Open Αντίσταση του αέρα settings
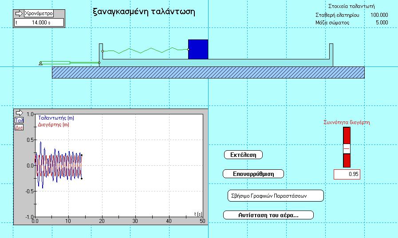Image resolution: width=398 pixels, height=238 pixels. [268, 215]
